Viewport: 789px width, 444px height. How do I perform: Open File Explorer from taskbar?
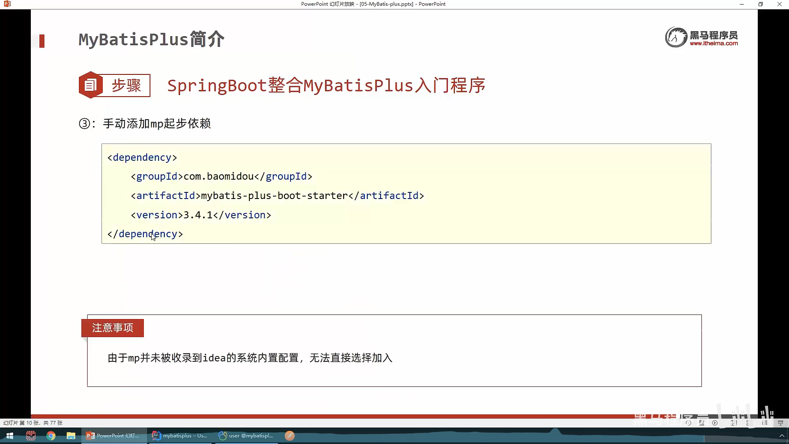71,436
